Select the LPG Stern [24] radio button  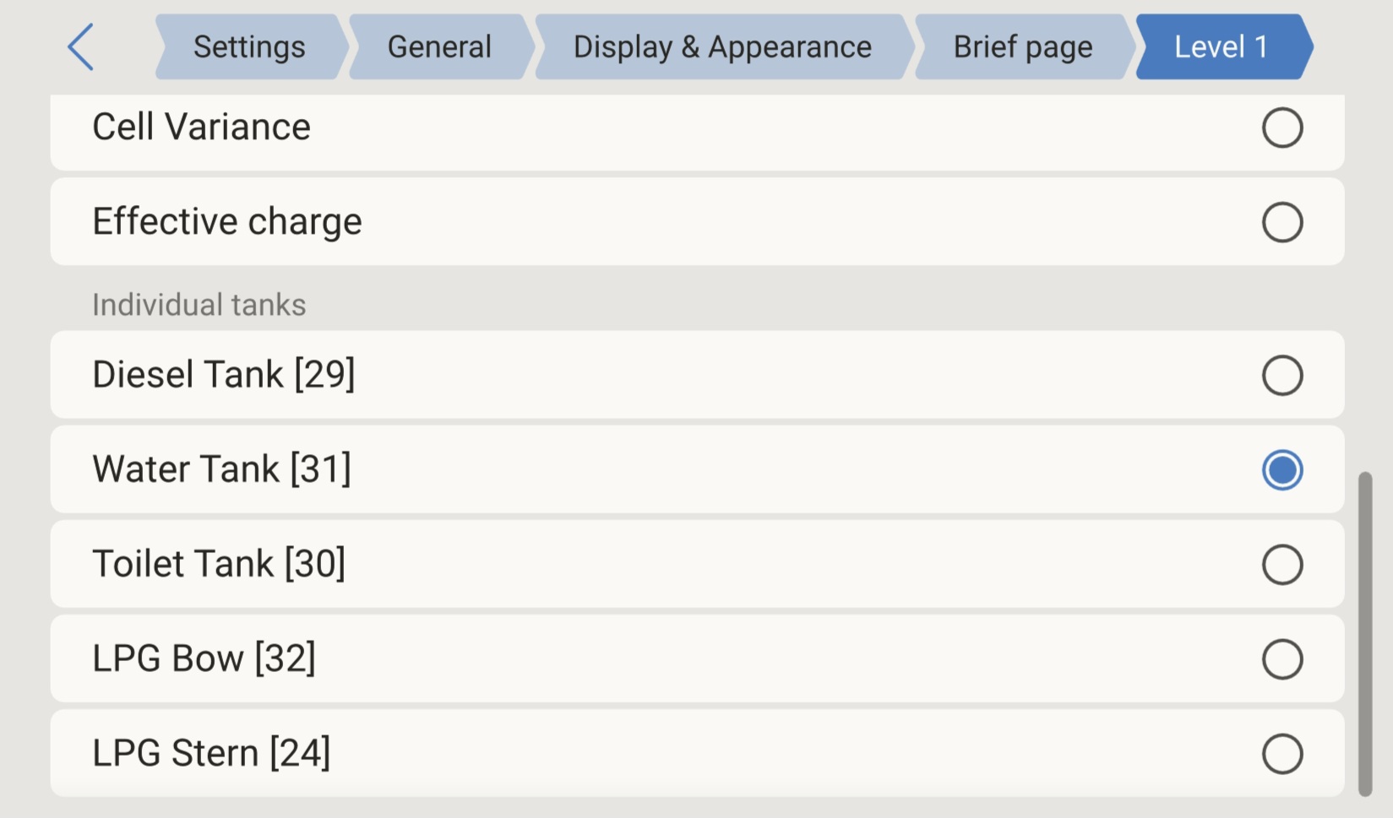coord(1281,754)
